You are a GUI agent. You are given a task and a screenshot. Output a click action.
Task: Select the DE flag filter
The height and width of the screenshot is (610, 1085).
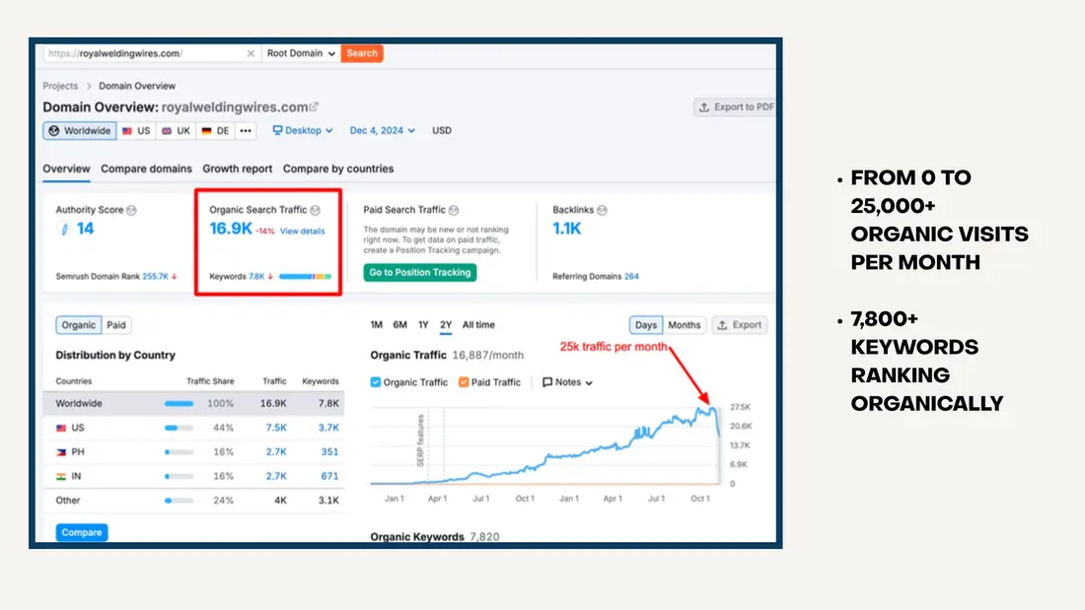(x=215, y=131)
